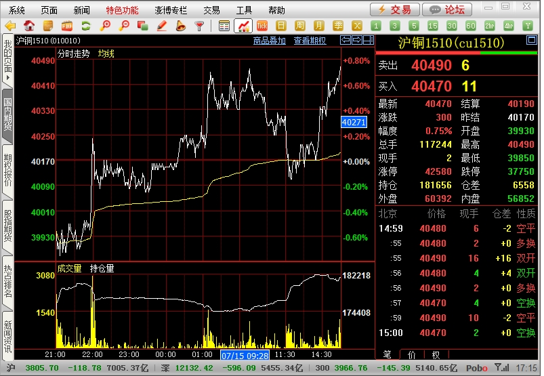Screen dimensions: 544x376
Task: Select the 60-minute period button
Action: pos(471,26)
